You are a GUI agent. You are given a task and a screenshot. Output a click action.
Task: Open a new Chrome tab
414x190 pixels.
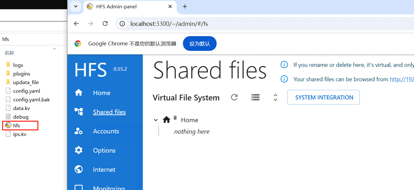tap(185, 6)
